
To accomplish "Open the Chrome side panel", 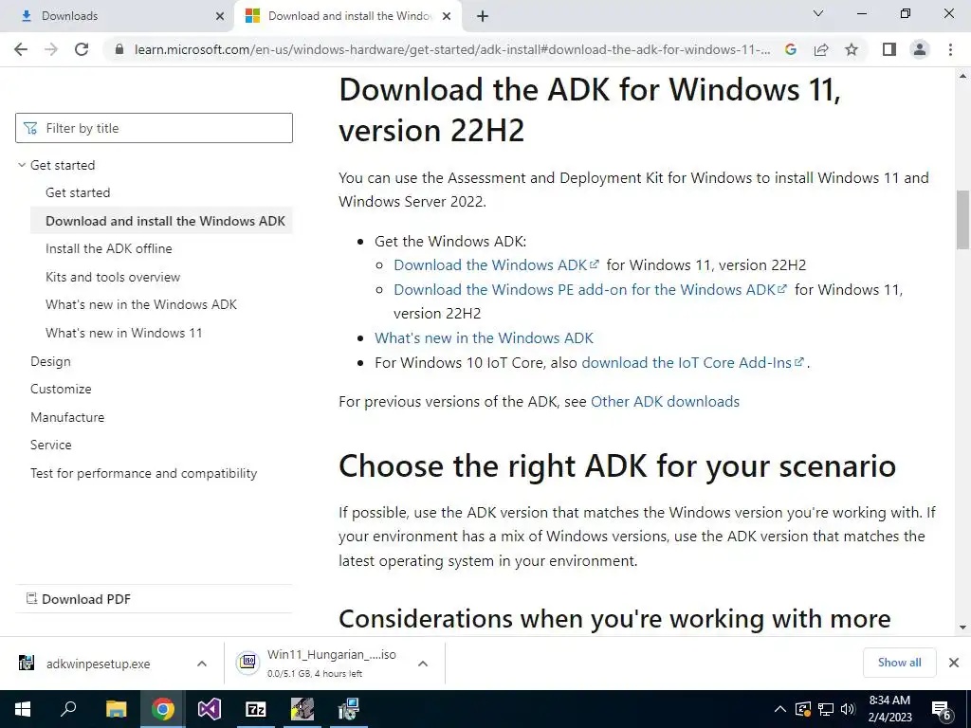I will coord(889,49).
